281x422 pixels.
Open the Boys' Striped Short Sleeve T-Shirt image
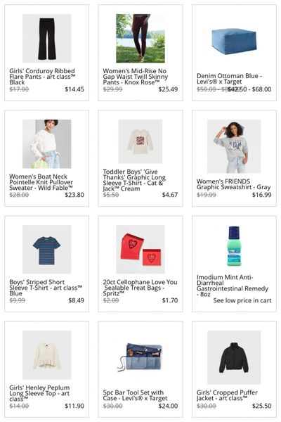pos(47,250)
